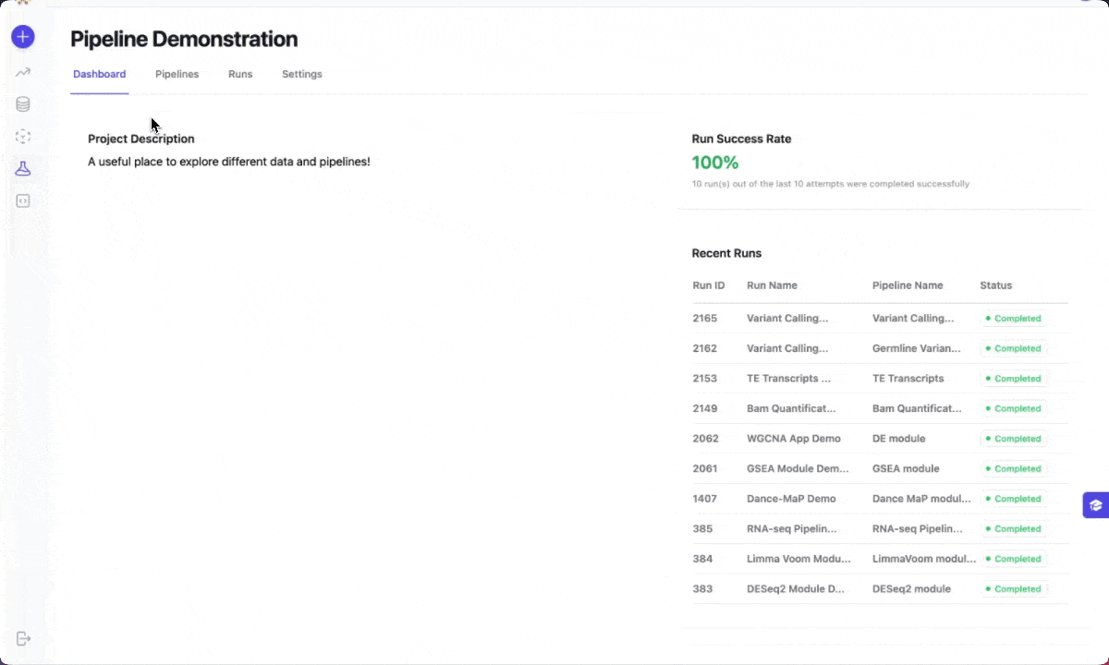Click the Run ID column header
Viewport: 1109px width, 665px height.
coord(708,285)
